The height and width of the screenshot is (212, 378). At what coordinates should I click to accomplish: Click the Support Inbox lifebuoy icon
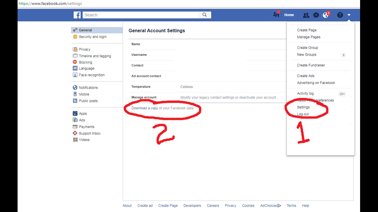click(x=75, y=133)
